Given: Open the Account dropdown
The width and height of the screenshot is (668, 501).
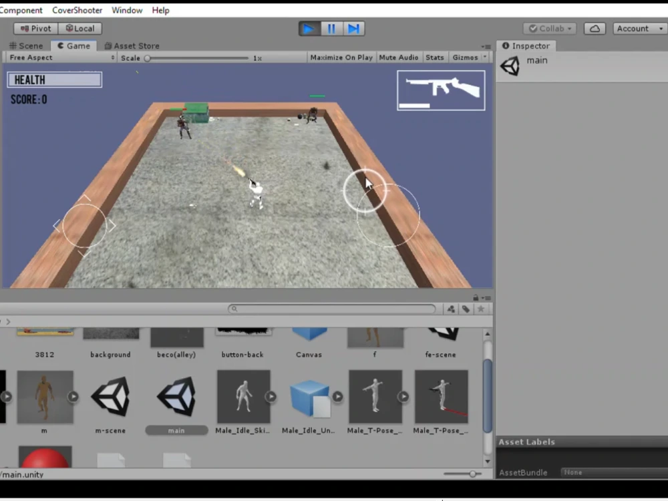Looking at the screenshot, I should (x=640, y=29).
